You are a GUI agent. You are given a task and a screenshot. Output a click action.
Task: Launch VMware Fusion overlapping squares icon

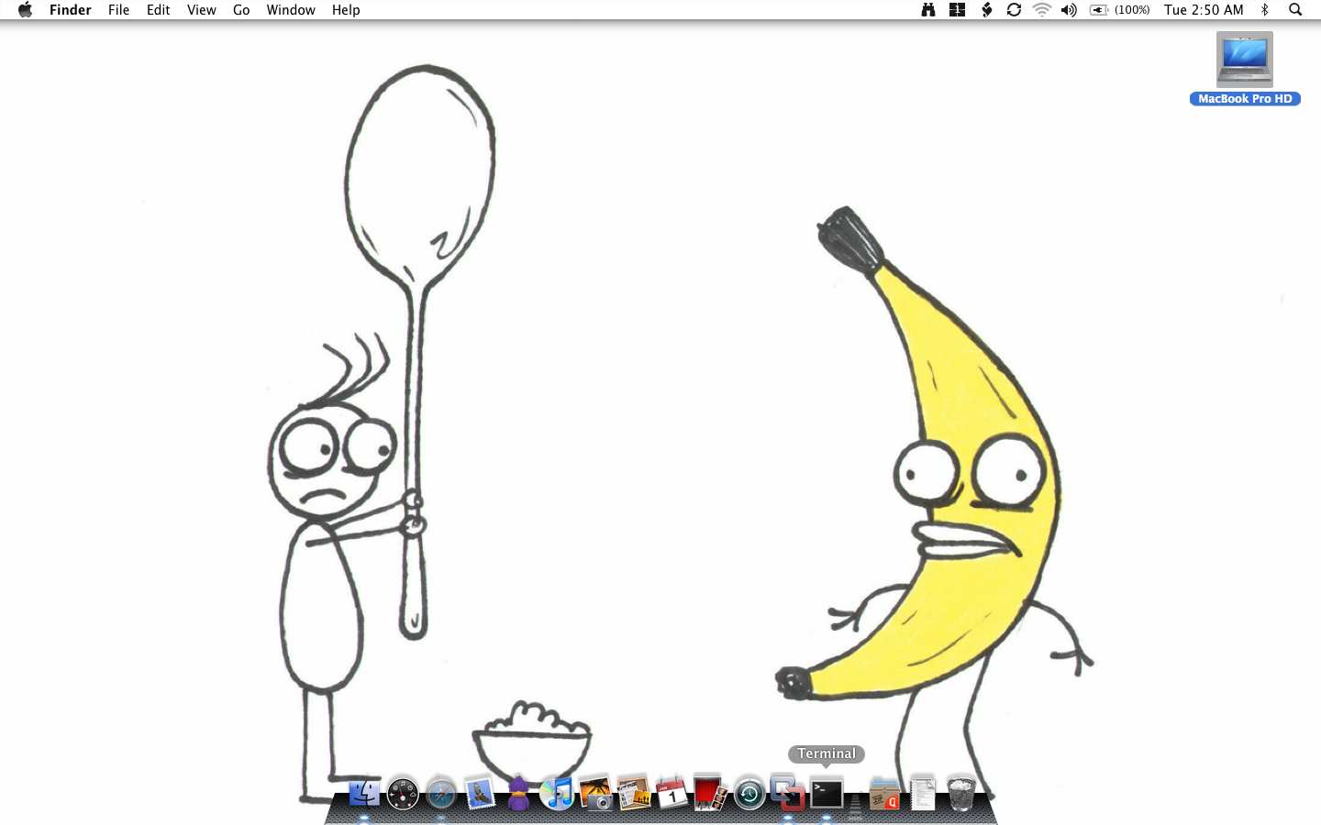[788, 794]
